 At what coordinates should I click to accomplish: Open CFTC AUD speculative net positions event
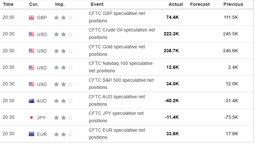pos(117,100)
